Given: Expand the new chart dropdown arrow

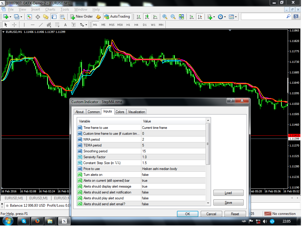Looking at the screenshot, I should pos(10,17).
